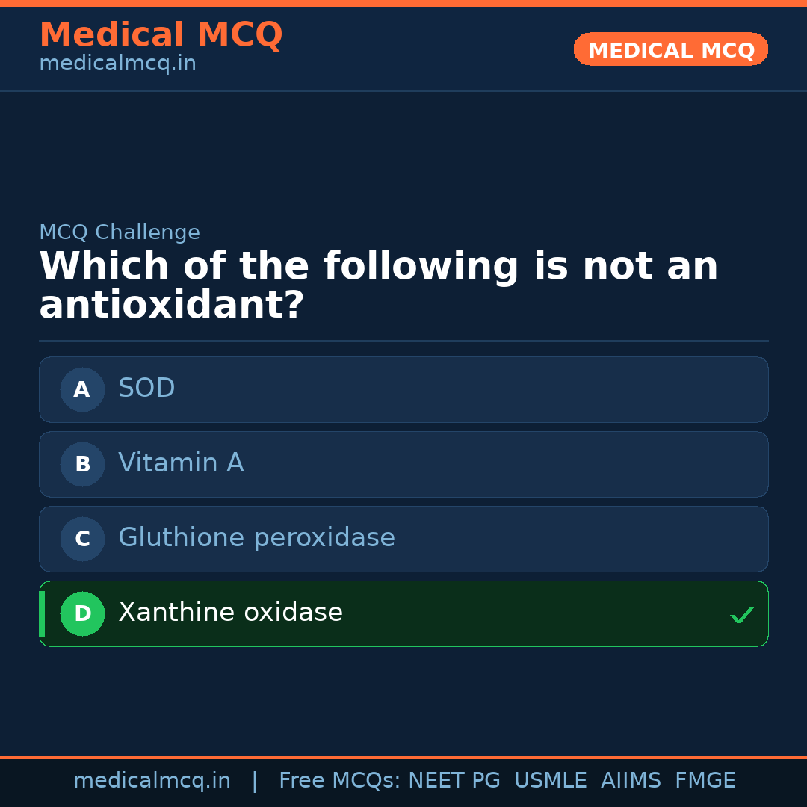Screen dimensions: 807x807
Task: Click the Medical MCQ orange logo text
Action: tap(161, 35)
